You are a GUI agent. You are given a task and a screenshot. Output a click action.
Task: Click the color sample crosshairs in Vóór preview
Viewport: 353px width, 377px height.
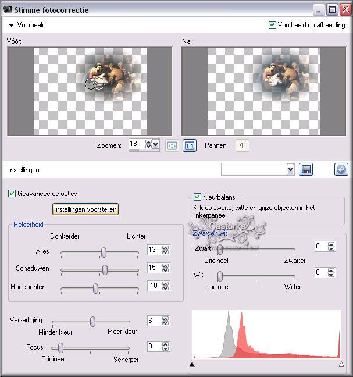click(94, 83)
